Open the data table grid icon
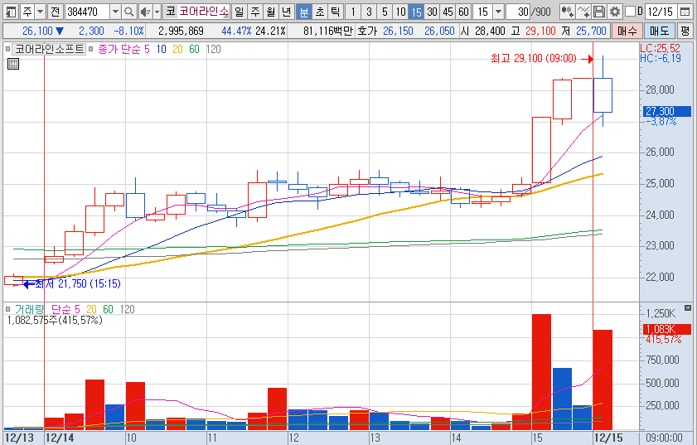697x445 pixels. coord(13,64)
